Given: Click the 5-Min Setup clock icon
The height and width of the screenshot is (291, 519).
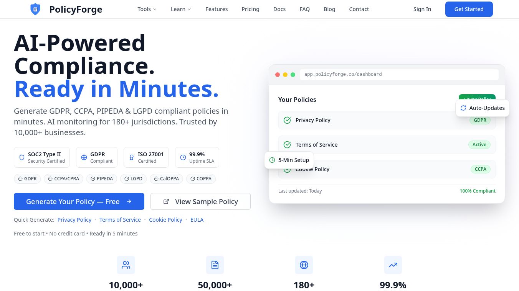Looking at the screenshot, I should pyautogui.click(x=272, y=160).
